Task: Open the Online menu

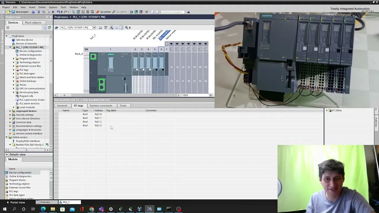Action: [x=42, y=7]
